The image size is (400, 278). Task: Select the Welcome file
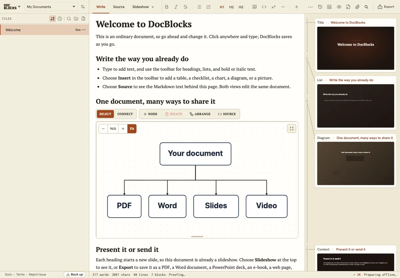click(44, 30)
